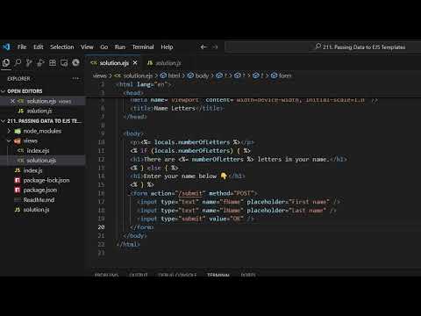Image resolution: width=421 pixels, height=316 pixels.
Task: Open Explorer more actions ellipsis
Action: point(75,78)
